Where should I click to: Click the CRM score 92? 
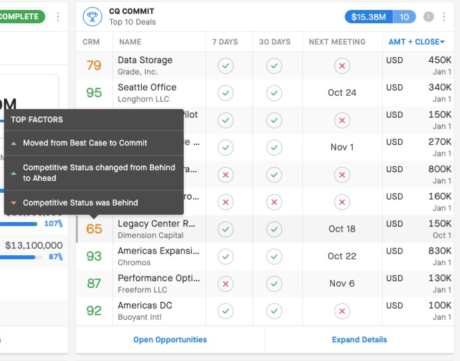[x=94, y=310]
